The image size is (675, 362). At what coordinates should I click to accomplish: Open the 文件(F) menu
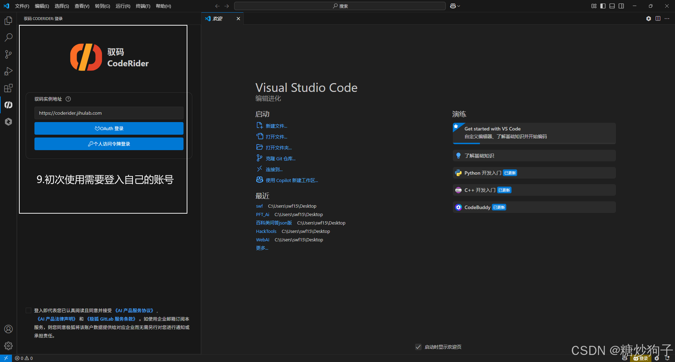coord(22,6)
